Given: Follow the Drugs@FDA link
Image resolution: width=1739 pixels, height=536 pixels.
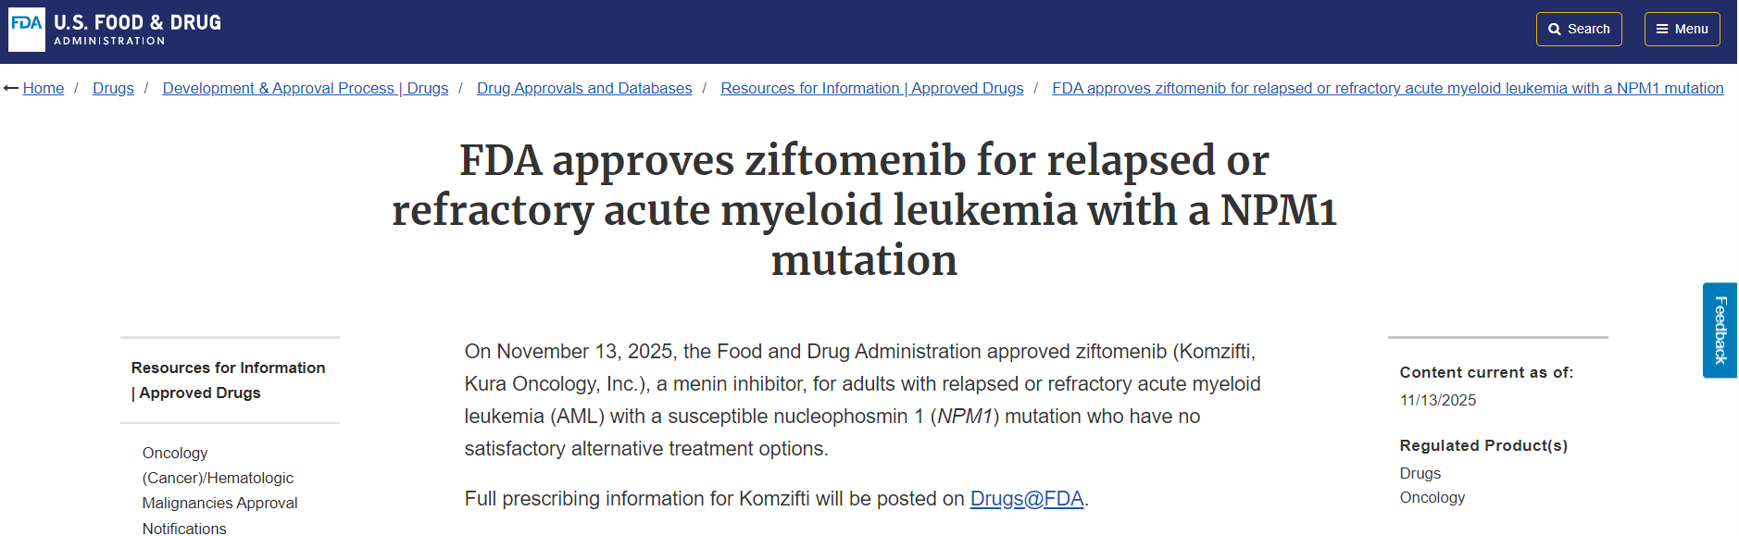Looking at the screenshot, I should 1026,499.
